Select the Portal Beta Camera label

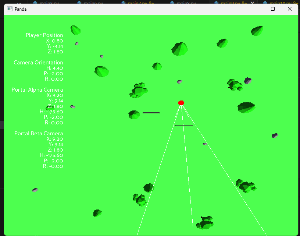[x=39, y=133]
